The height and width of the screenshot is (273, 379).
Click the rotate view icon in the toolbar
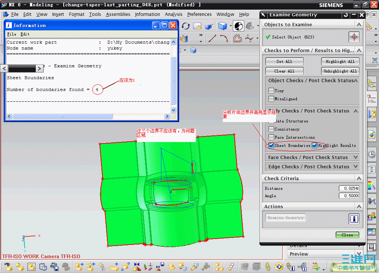point(186,26)
